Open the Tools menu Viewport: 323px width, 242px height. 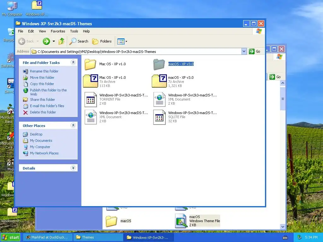click(74, 31)
